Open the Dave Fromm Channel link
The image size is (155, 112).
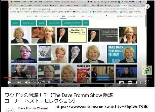point(33,108)
